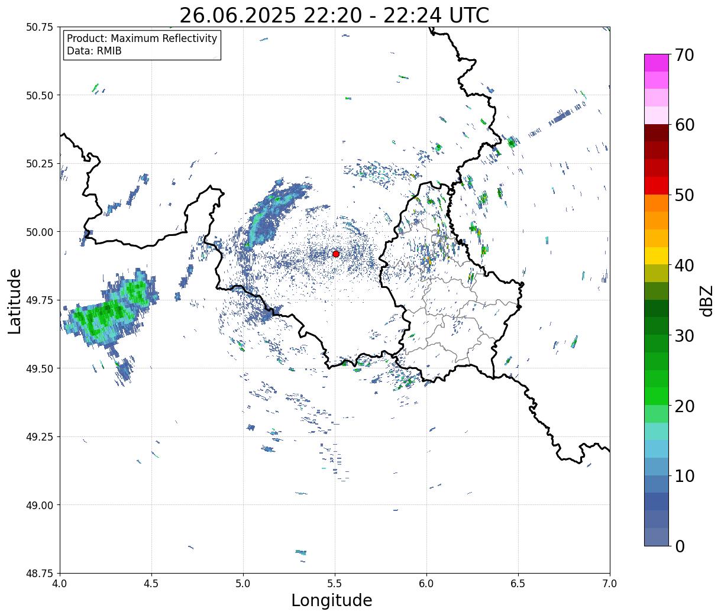721x615 pixels.
Task: Click the 'Latitude' axis label
Action: pos(15,300)
